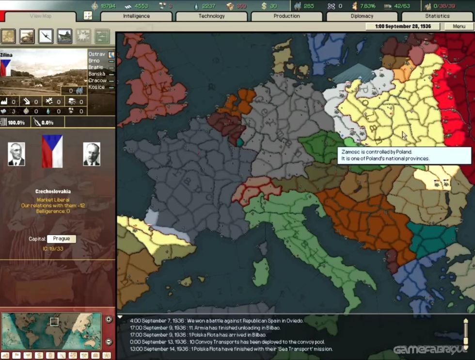Screen dimensions: 475x360
Task: Click the transport capacity truck icon
Action: click(x=387, y=6)
